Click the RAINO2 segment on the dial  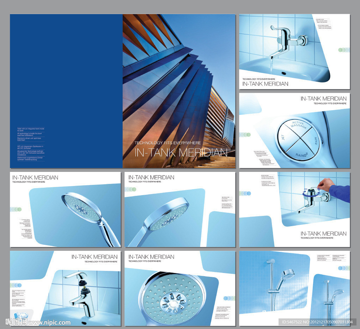tap(300, 152)
